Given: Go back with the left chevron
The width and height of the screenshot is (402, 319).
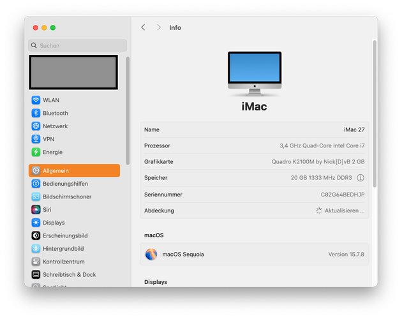Looking at the screenshot, I should click(x=143, y=27).
